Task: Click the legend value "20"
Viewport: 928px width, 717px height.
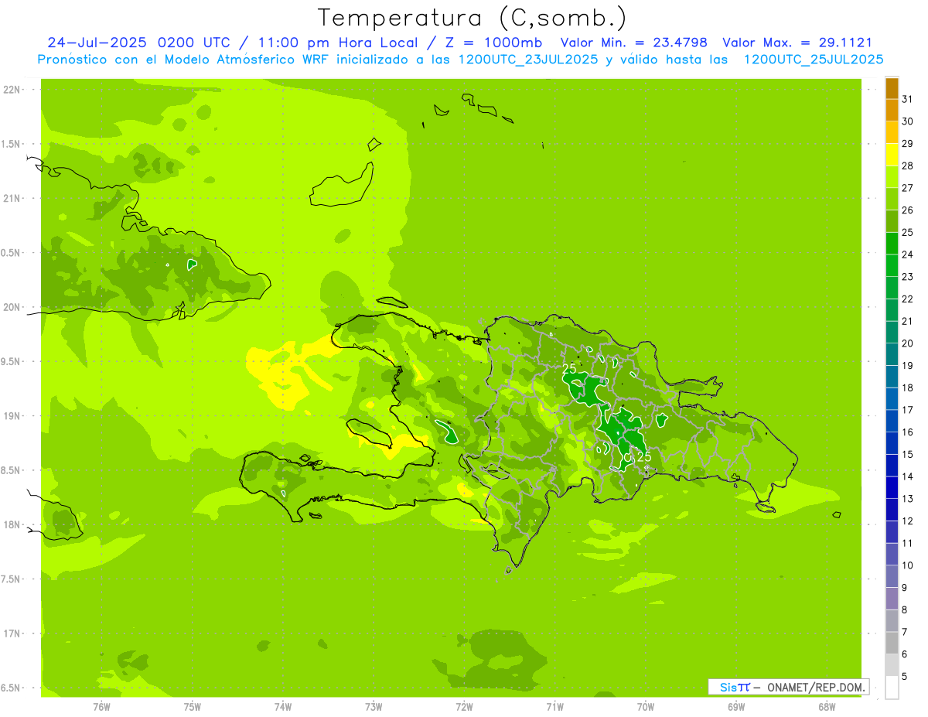Action: (908, 343)
